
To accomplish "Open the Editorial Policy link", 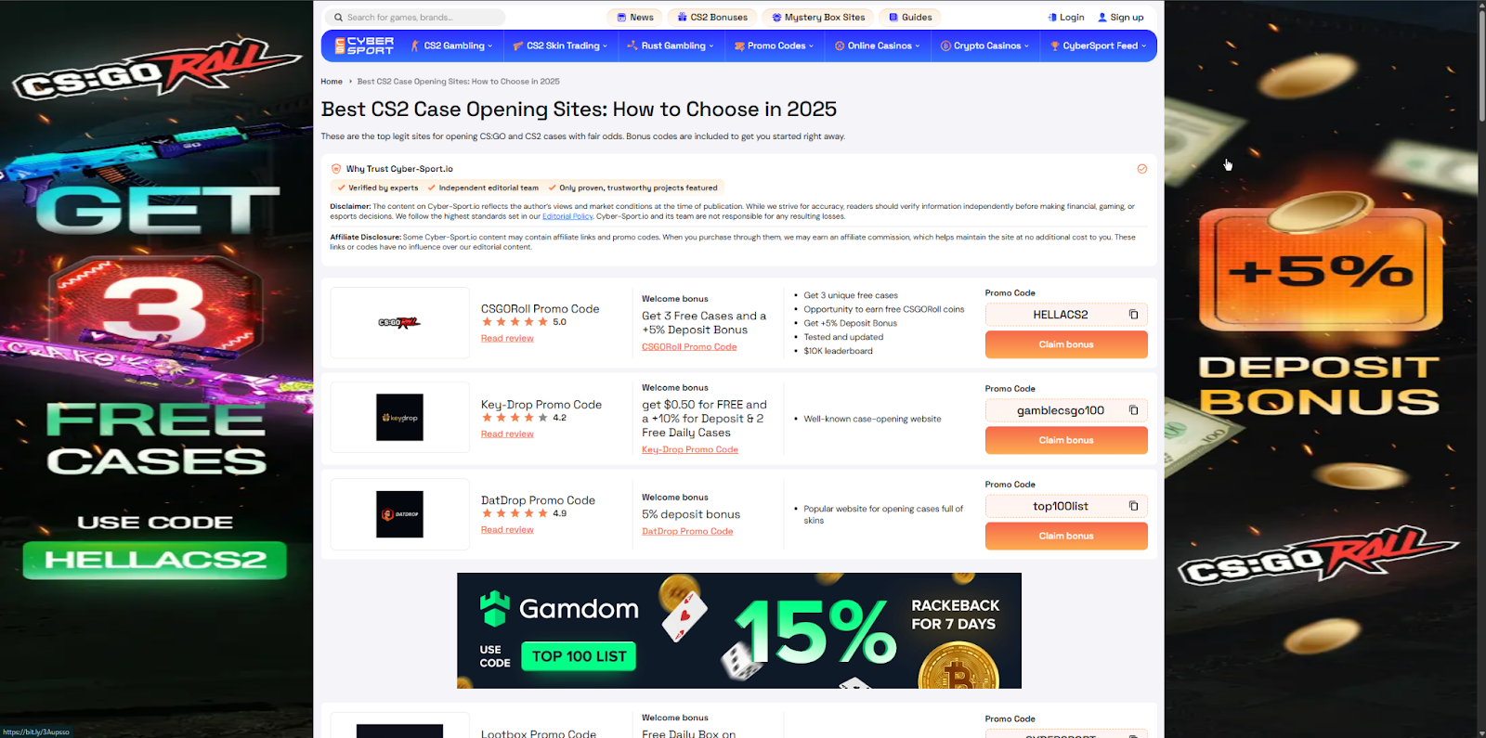I will pyautogui.click(x=567, y=216).
